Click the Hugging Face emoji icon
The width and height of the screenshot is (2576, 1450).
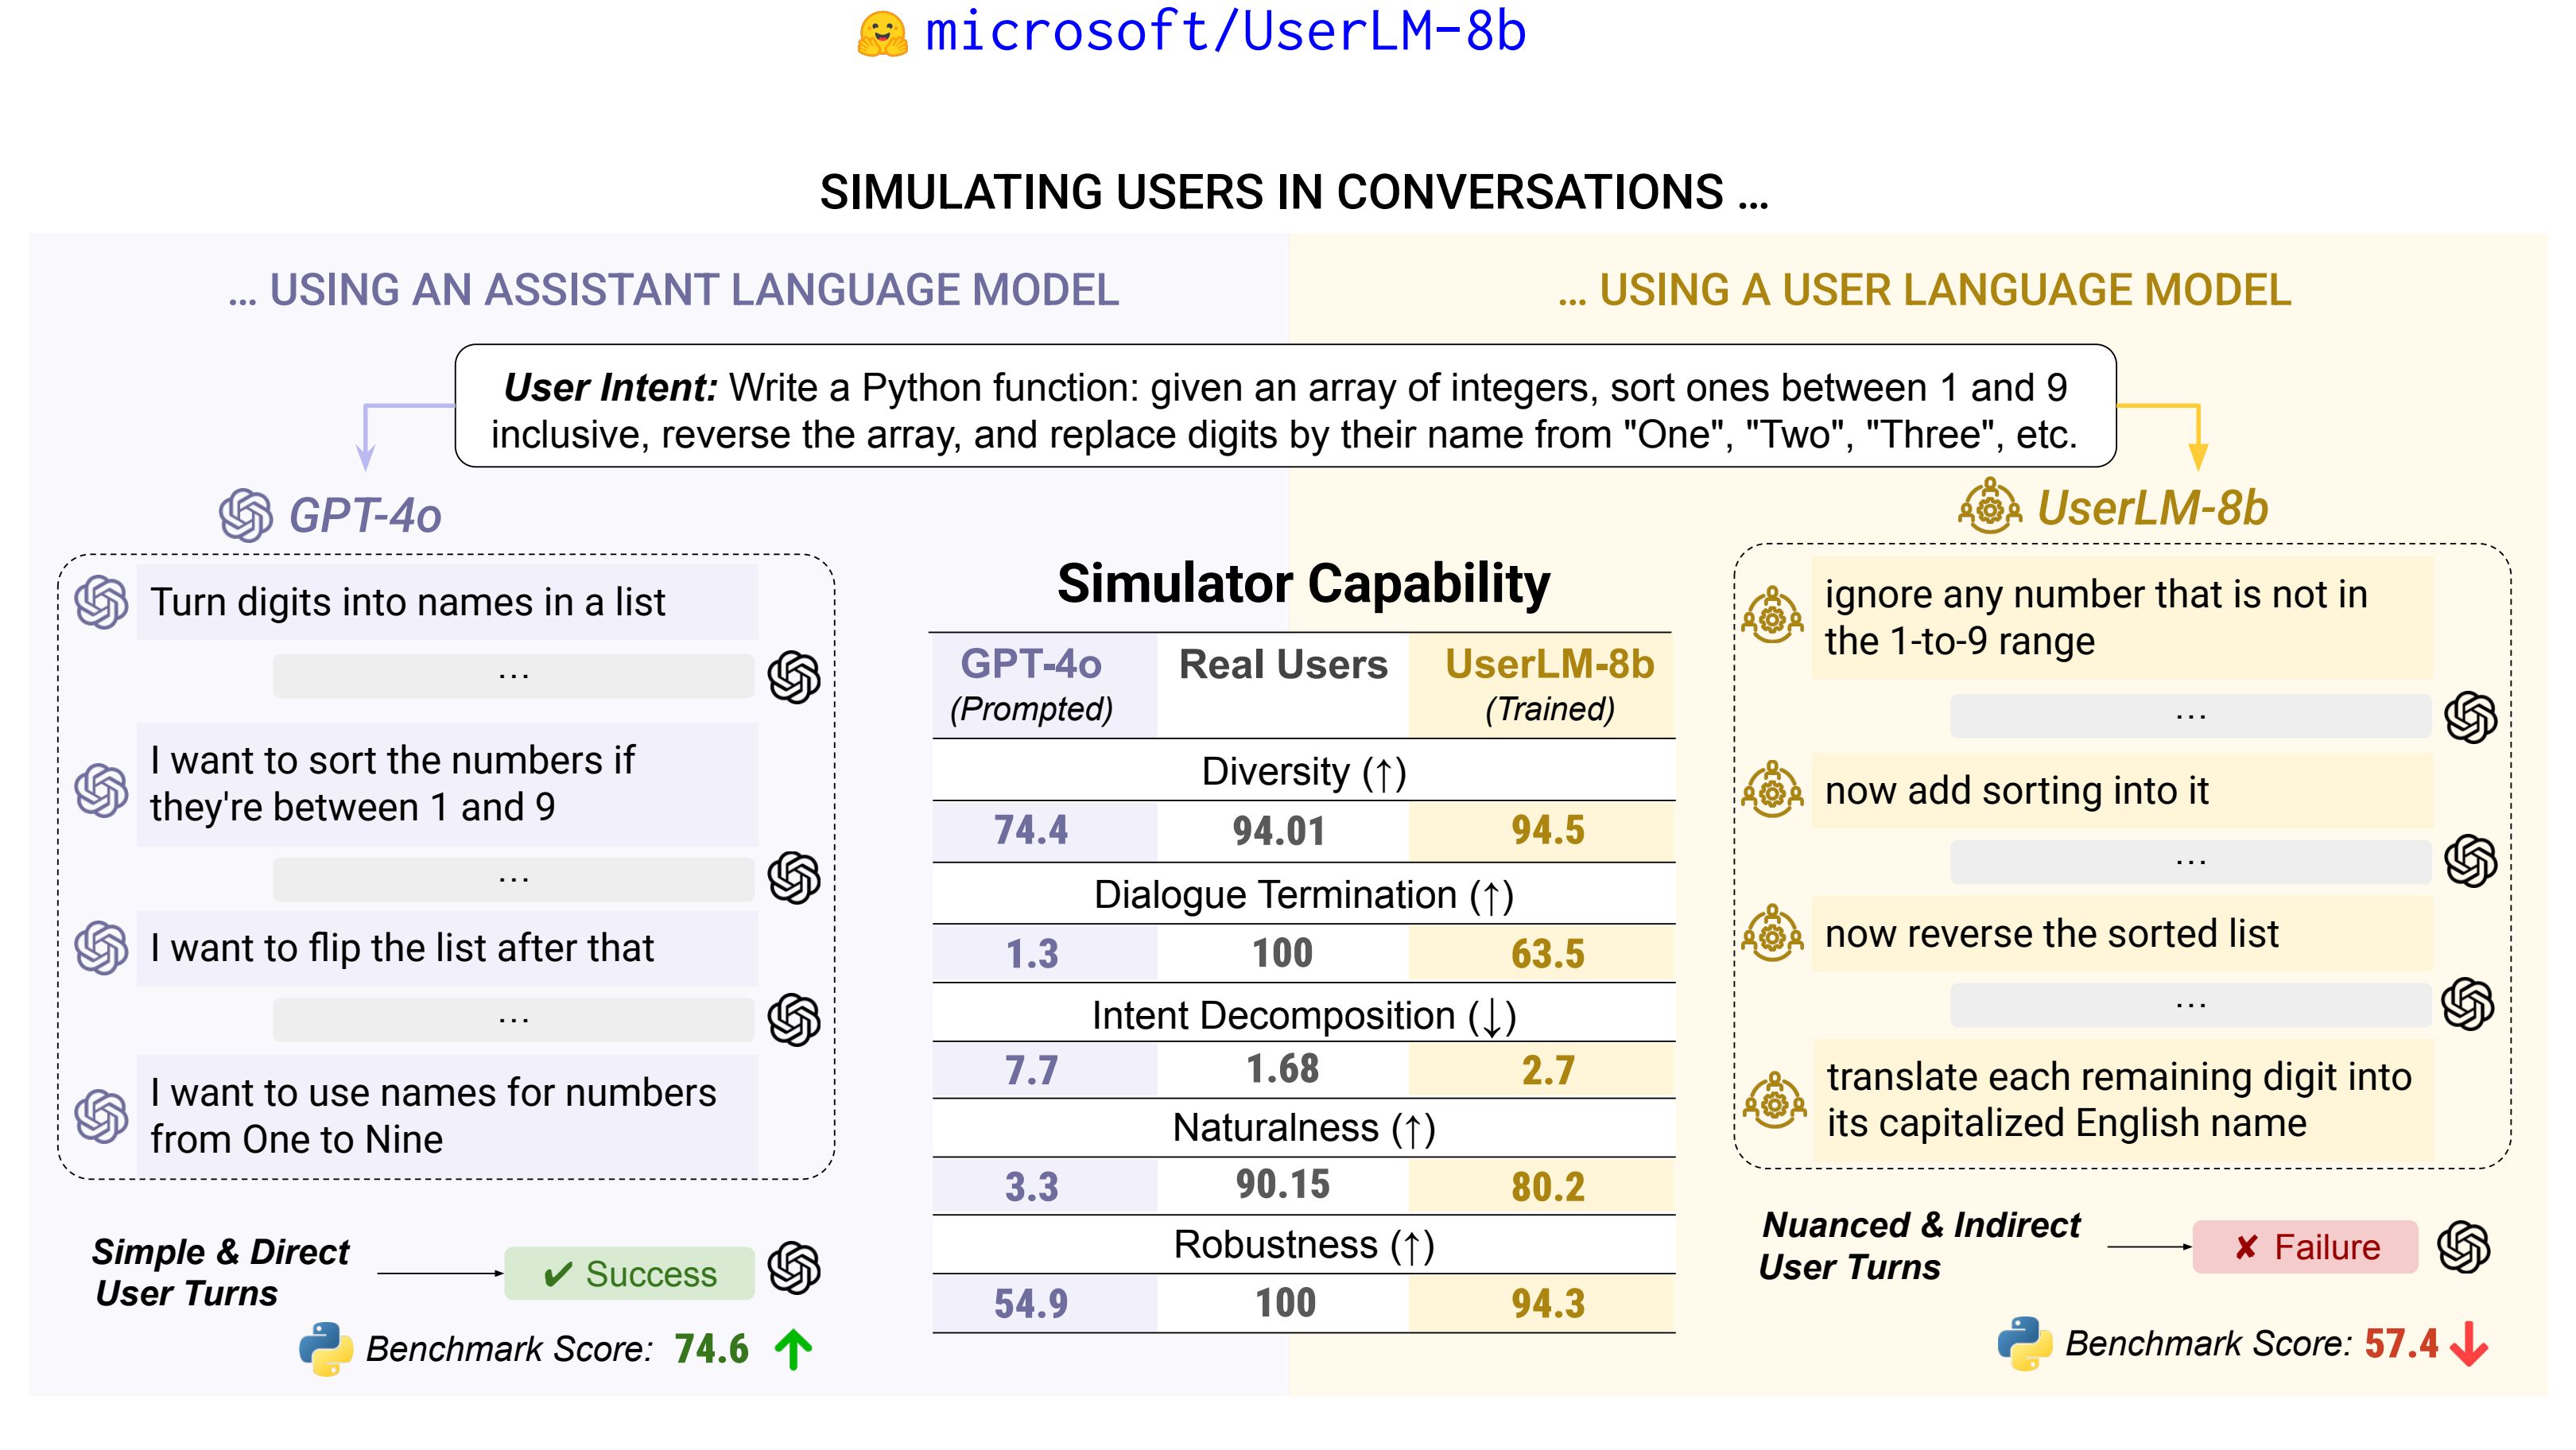pyautogui.click(x=882, y=34)
